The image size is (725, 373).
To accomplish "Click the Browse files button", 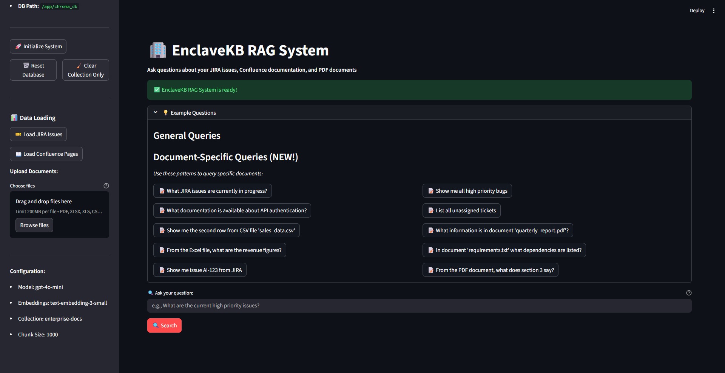I will [34, 225].
